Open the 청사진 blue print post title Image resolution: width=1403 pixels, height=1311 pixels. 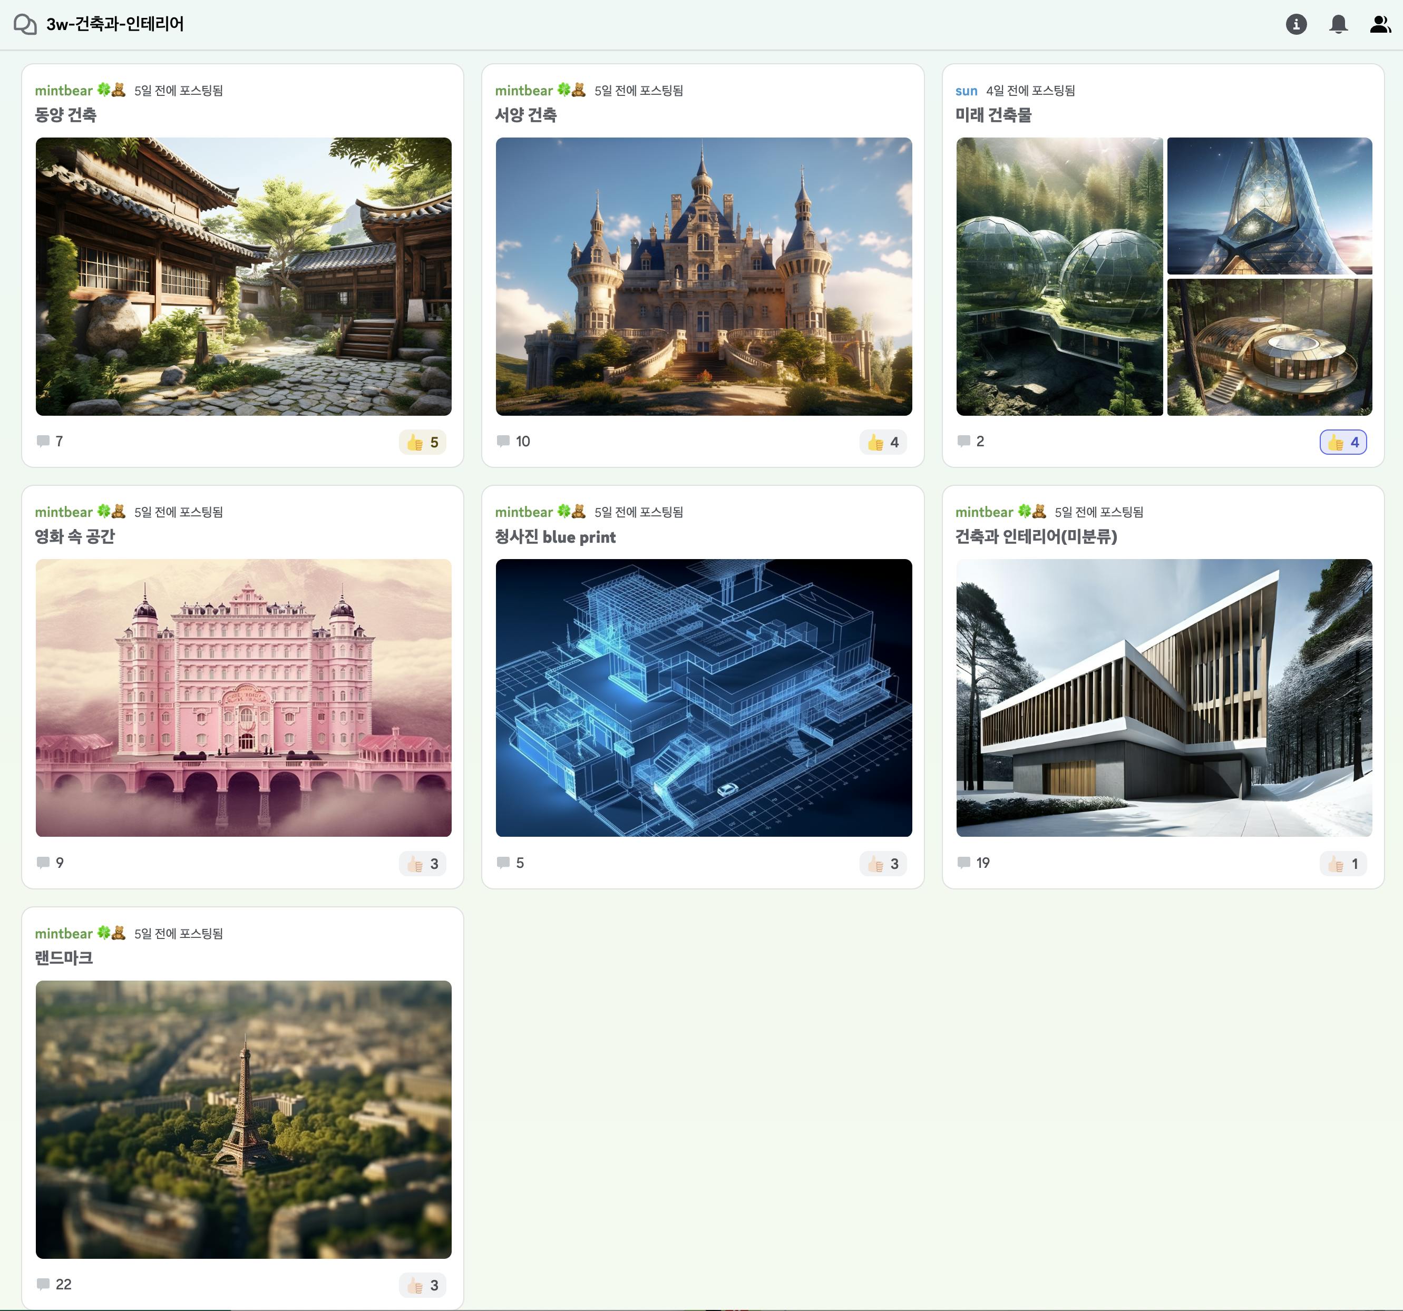click(554, 536)
